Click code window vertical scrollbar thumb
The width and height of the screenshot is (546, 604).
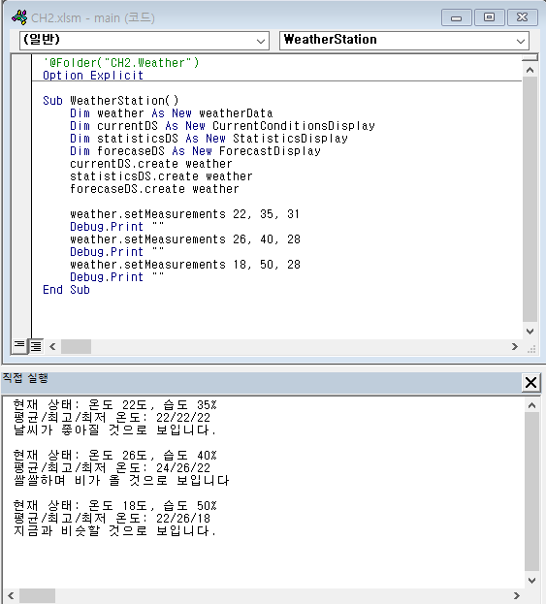click(530, 199)
